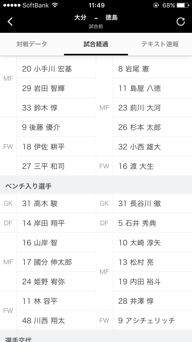
Task: Tap the ベンチ入り選手 section header
Action: [x=28, y=186]
